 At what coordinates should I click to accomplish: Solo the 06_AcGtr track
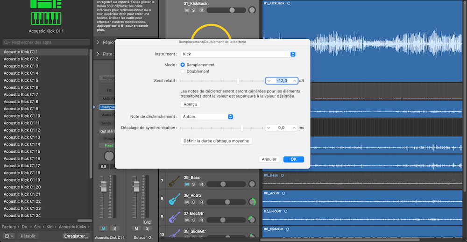click(x=194, y=202)
